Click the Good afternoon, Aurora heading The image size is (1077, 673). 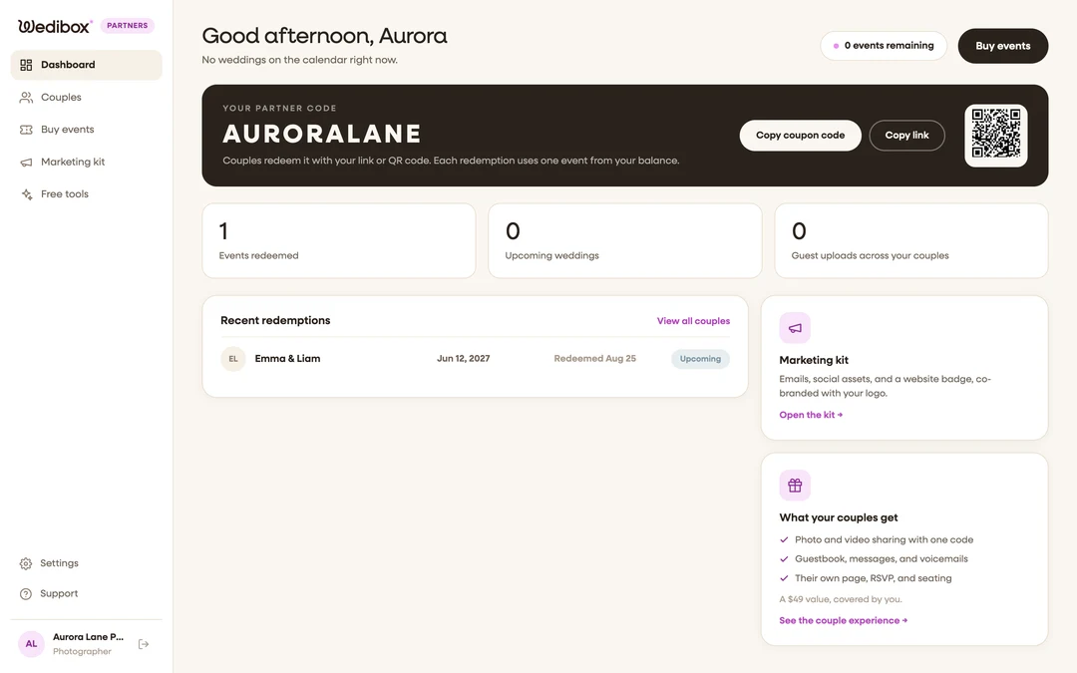tap(324, 36)
